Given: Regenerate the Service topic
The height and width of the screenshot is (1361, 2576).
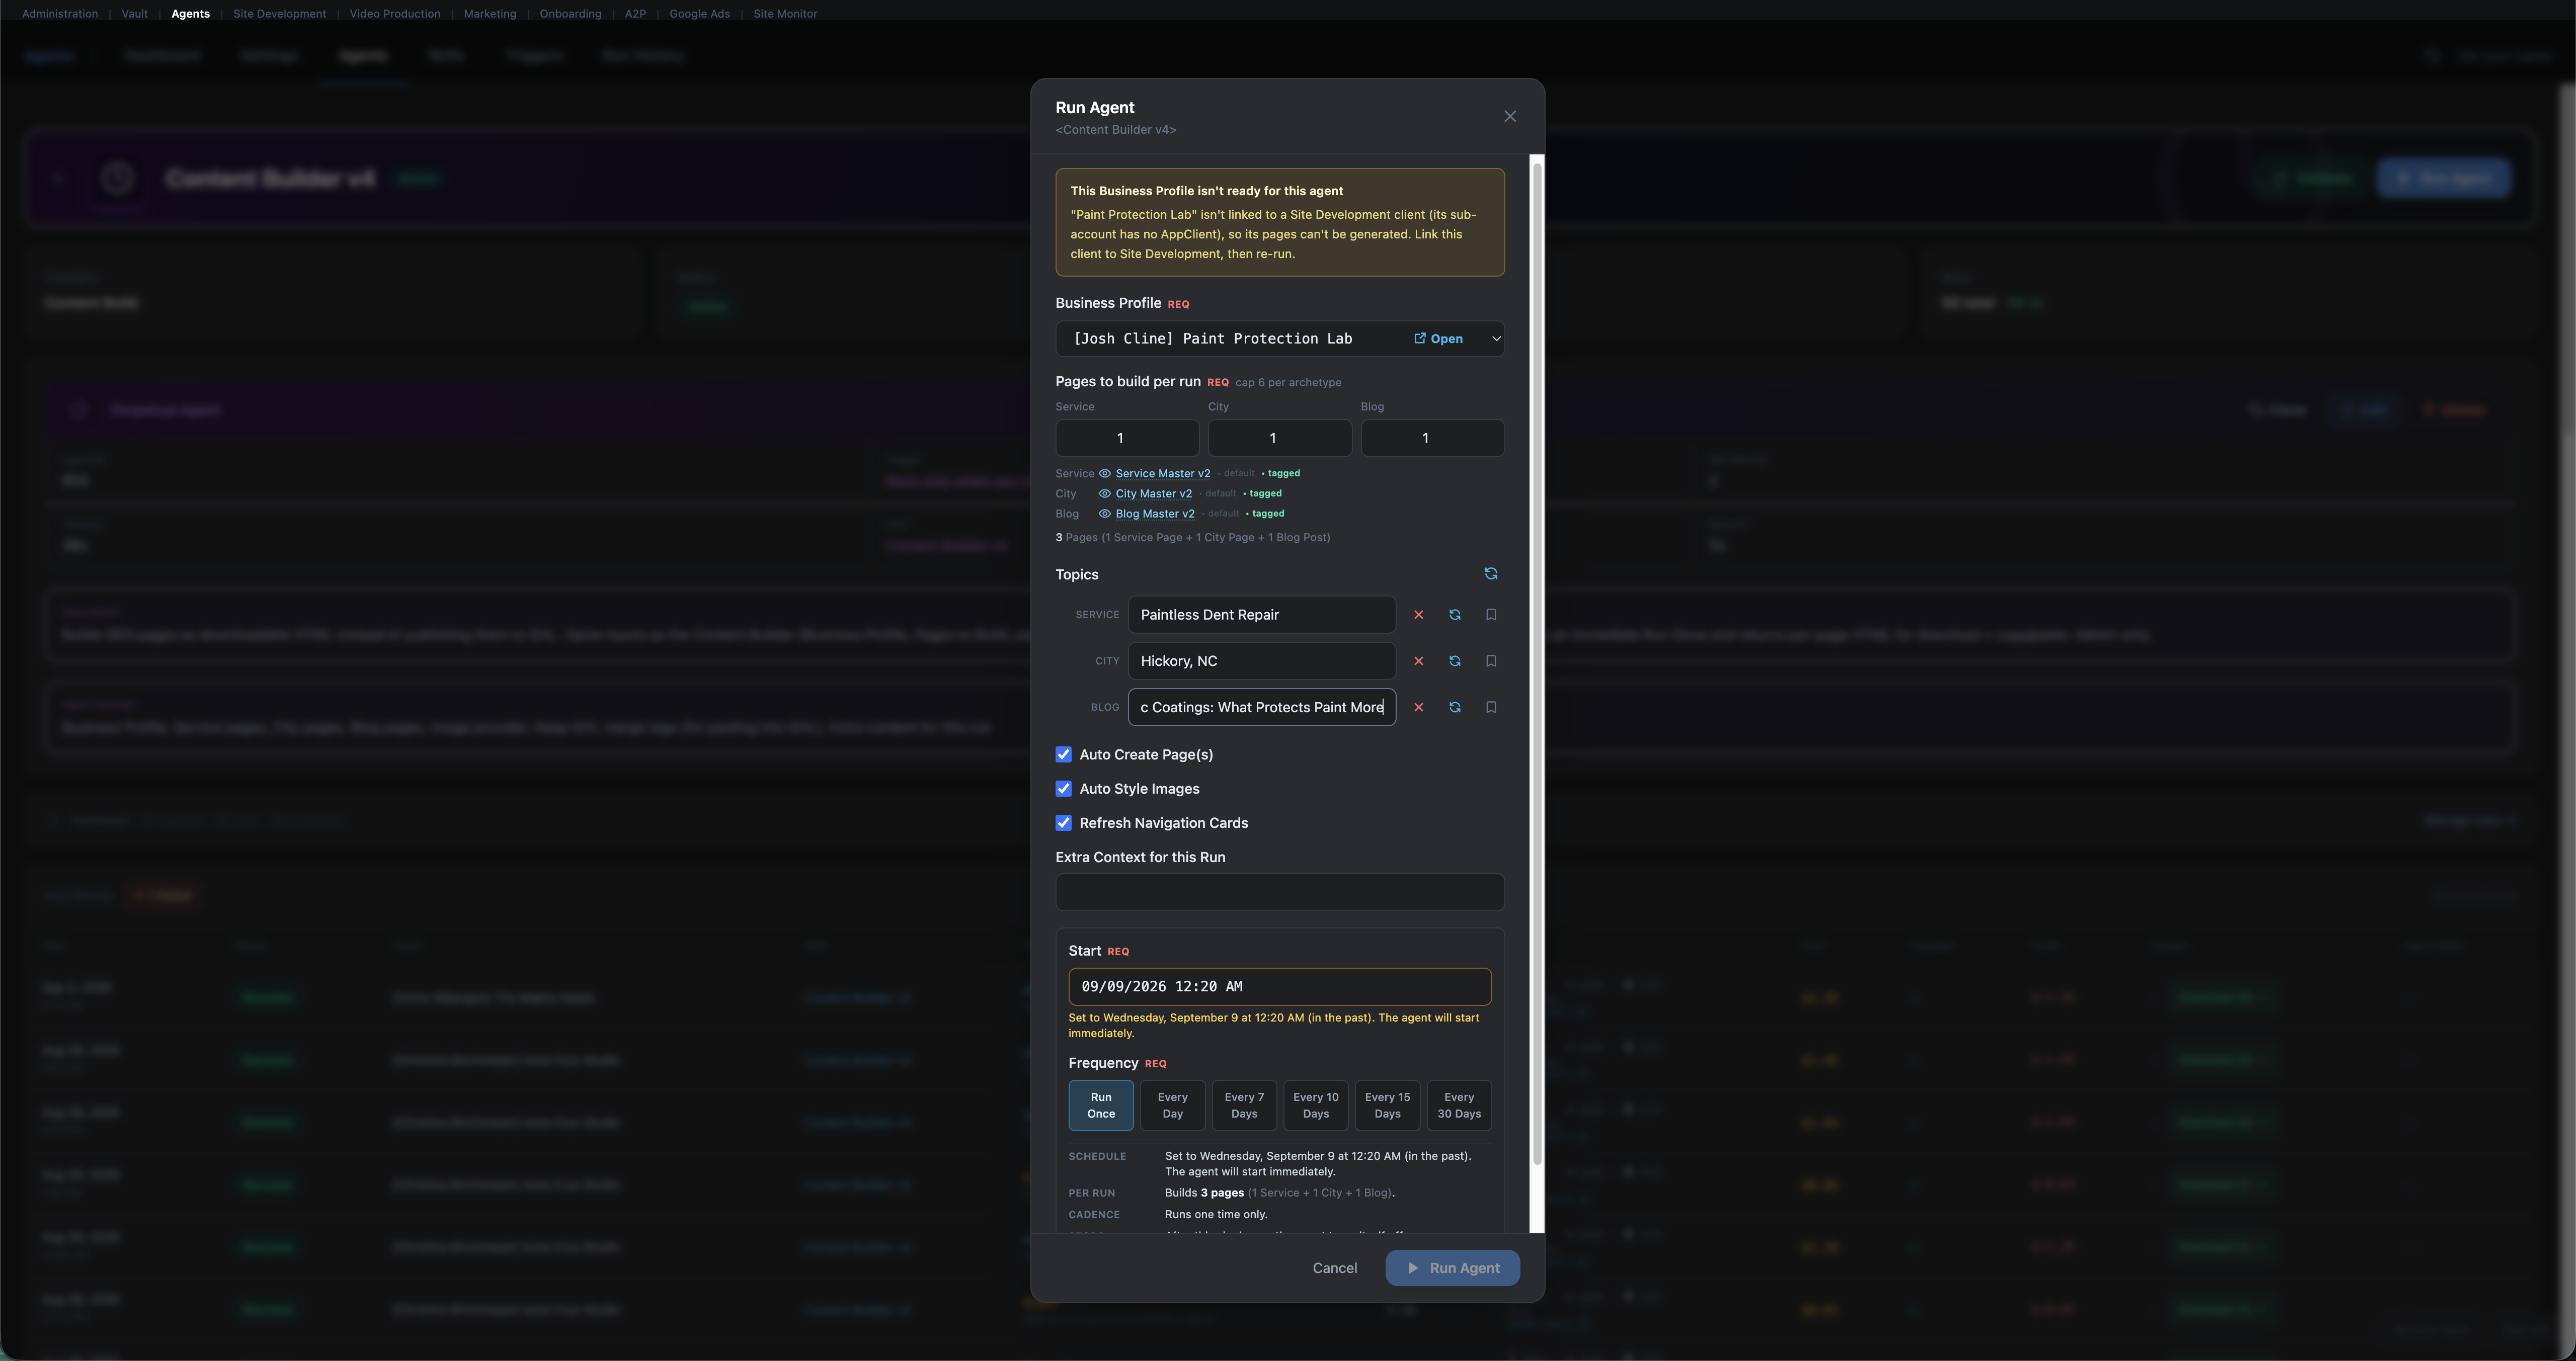Looking at the screenshot, I should (x=1455, y=615).
